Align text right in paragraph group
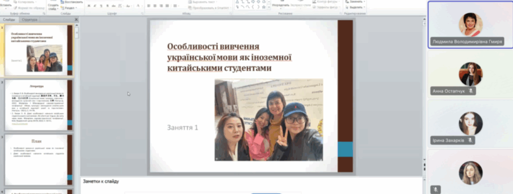 [x=161, y=6]
